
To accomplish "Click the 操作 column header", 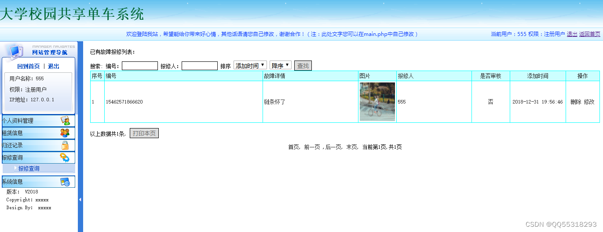I will pos(583,76).
